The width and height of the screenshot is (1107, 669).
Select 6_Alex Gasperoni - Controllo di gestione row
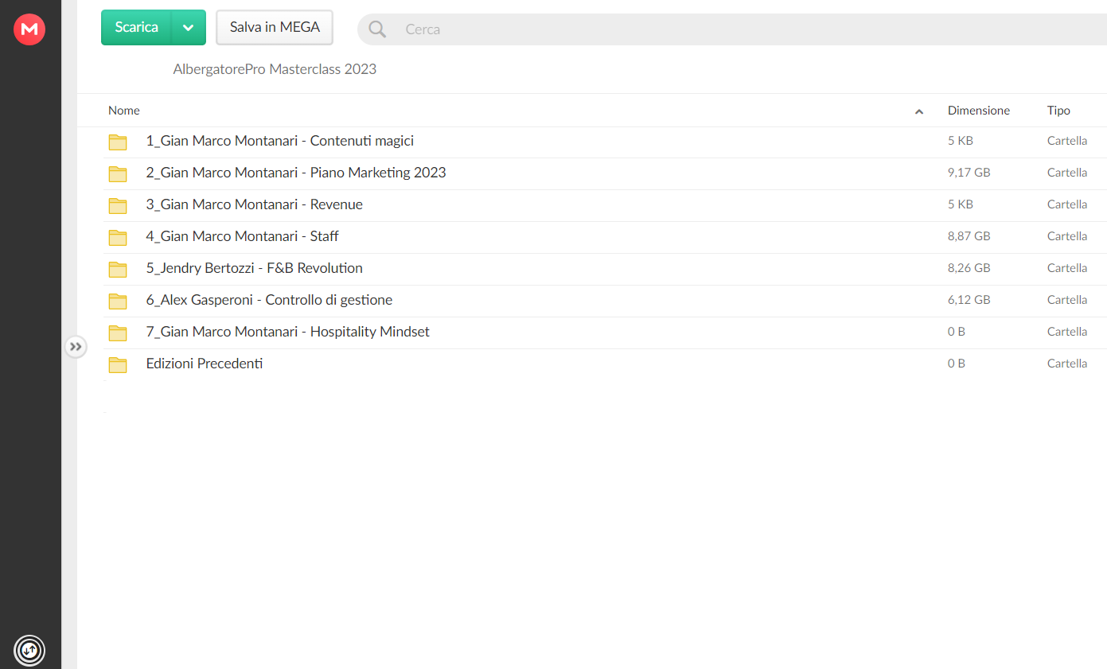(x=605, y=301)
